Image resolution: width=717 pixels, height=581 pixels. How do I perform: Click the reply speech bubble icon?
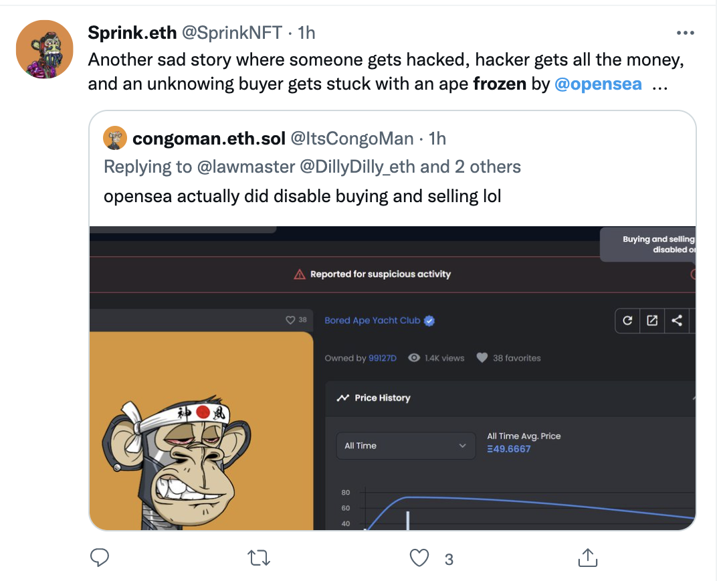click(99, 557)
